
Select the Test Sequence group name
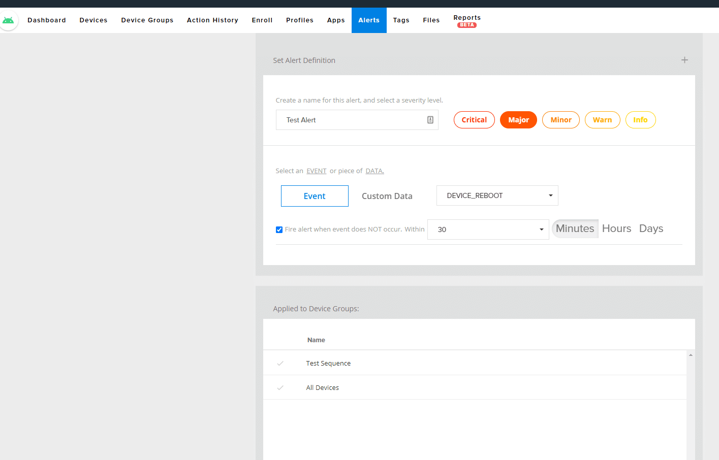pos(328,363)
